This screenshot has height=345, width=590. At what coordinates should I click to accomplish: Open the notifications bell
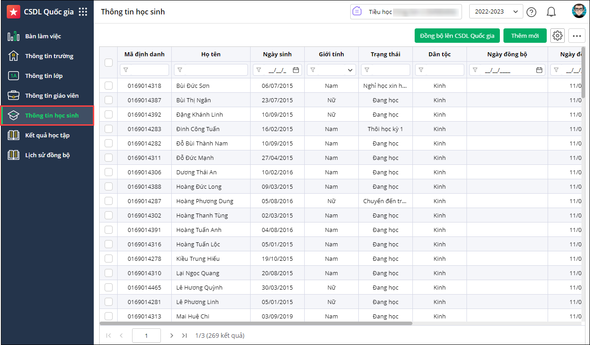551,12
